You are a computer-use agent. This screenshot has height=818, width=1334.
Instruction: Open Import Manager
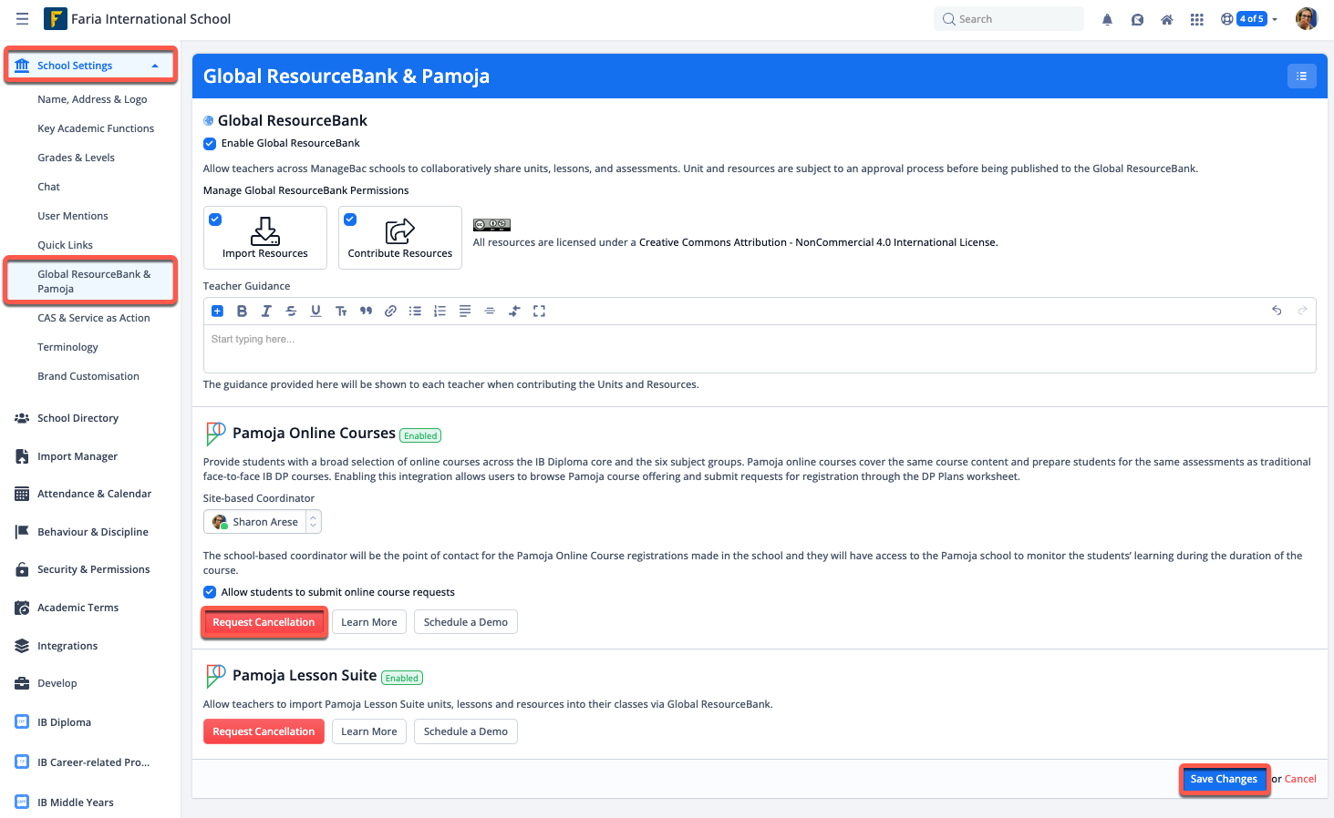tap(78, 456)
